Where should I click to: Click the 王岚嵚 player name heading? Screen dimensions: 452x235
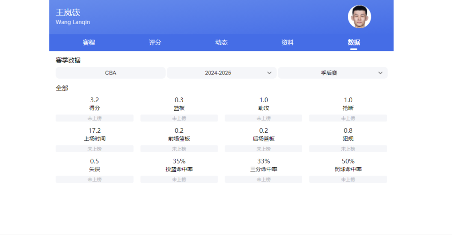tap(68, 12)
